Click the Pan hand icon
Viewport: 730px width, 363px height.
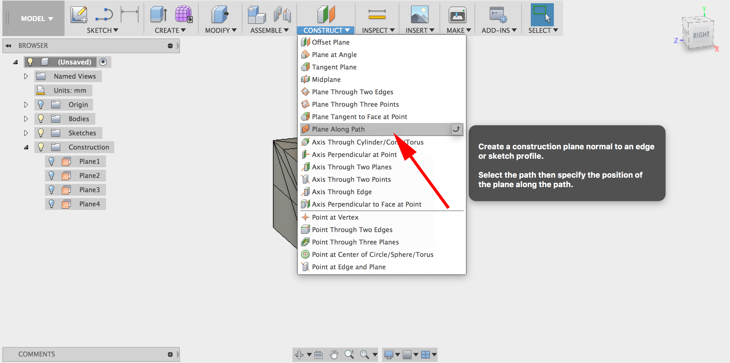coord(334,354)
